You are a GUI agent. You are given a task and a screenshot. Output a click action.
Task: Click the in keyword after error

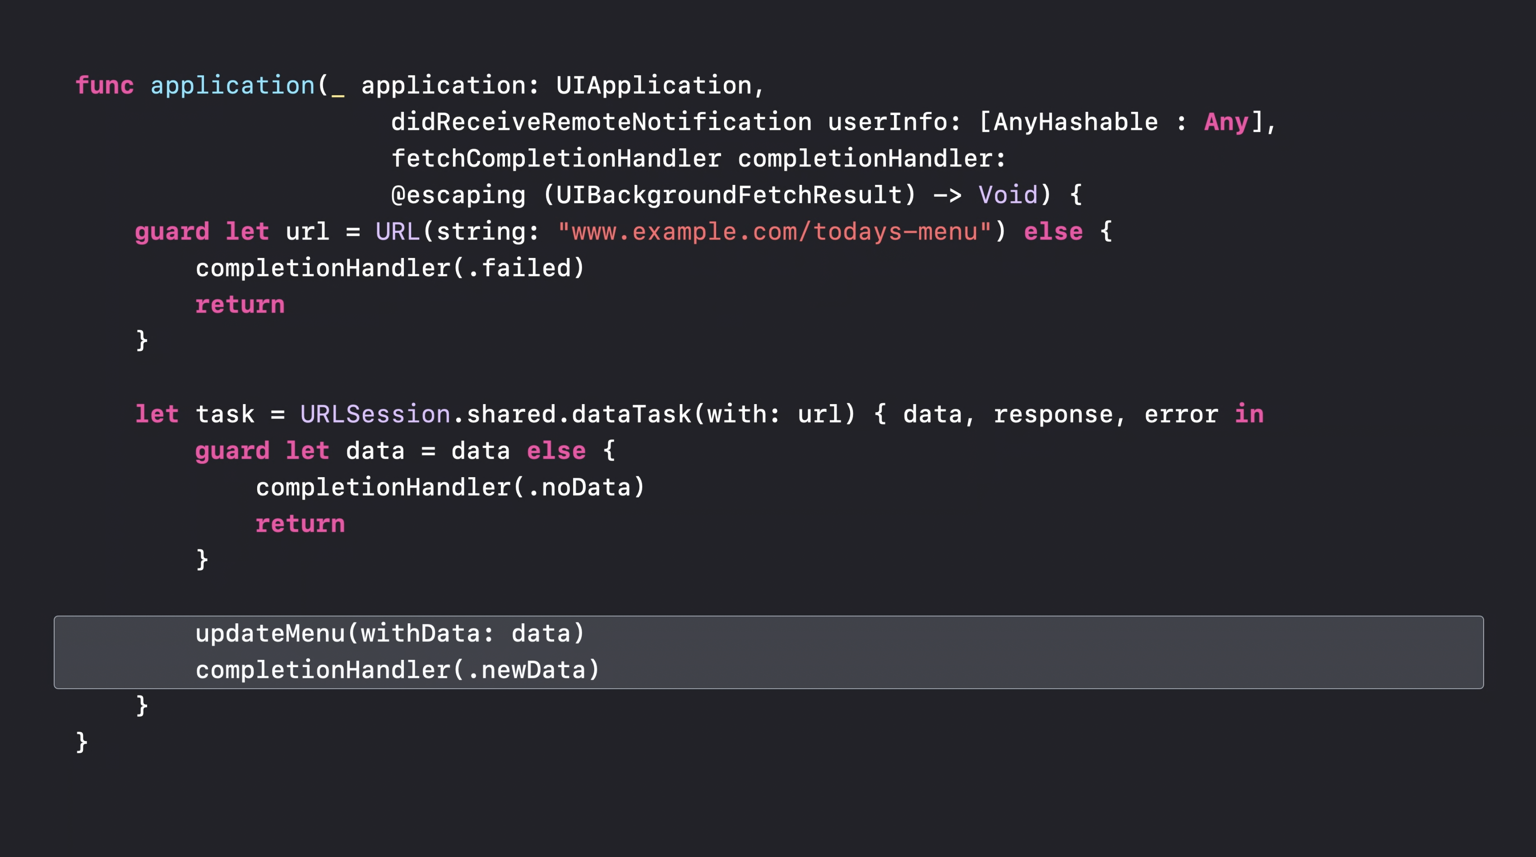1249,414
